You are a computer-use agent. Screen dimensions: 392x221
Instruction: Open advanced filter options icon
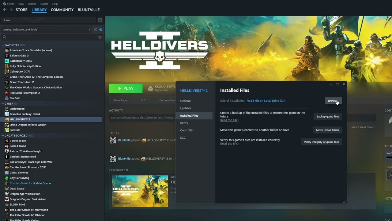[100, 37]
